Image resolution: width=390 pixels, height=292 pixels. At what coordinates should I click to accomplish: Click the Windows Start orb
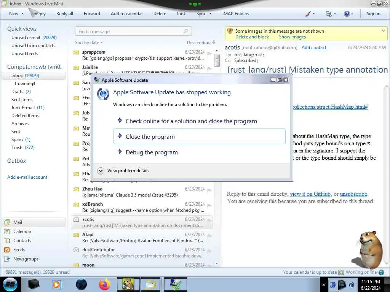click(x=10, y=284)
